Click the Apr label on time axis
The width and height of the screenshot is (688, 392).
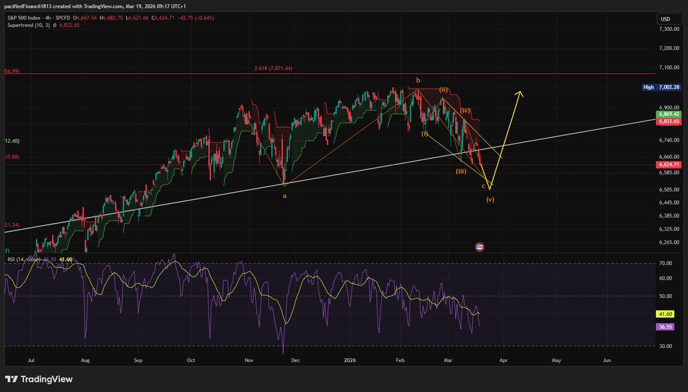click(503, 360)
